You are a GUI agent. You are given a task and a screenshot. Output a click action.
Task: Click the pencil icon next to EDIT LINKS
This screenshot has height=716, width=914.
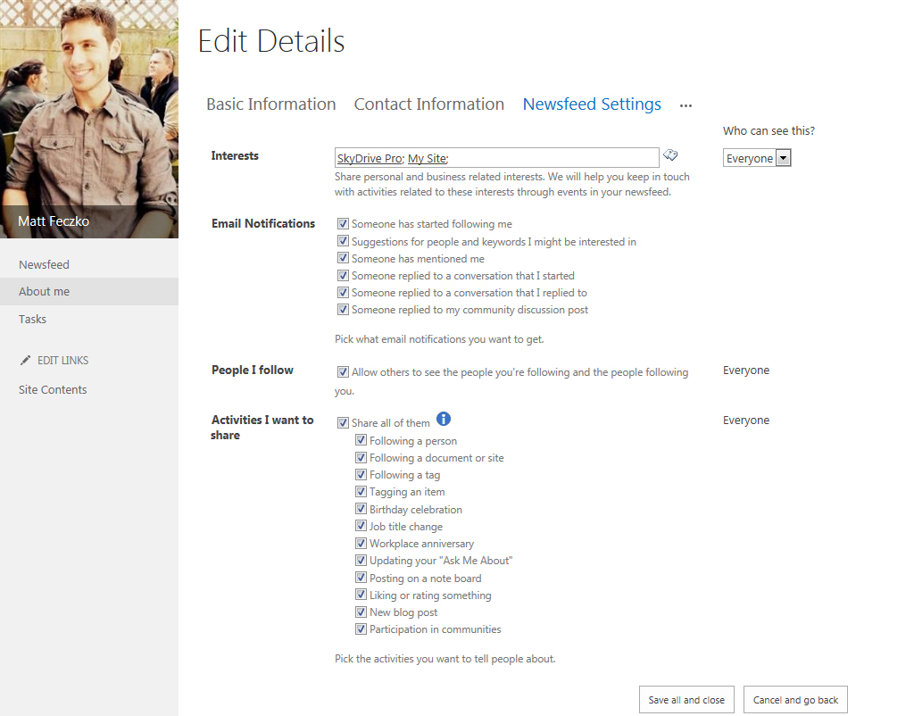point(26,361)
